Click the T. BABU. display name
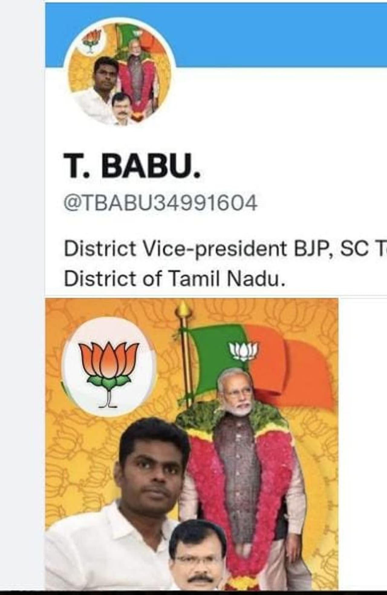The height and width of the screenshot is (595, 387). click(132, 166)
